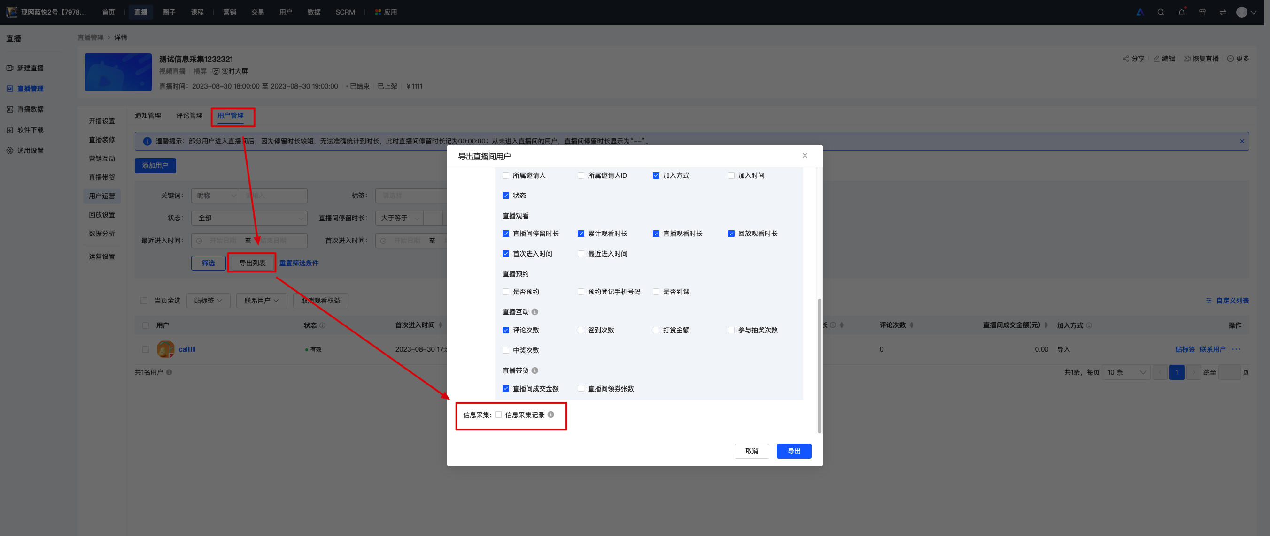Open the 更多 more options

coord(1238,59)
